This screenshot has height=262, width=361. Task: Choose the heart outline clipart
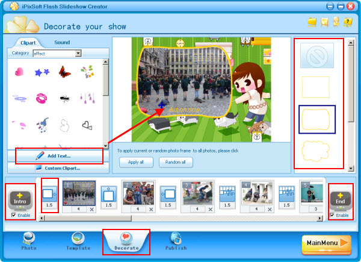point(87,125)
